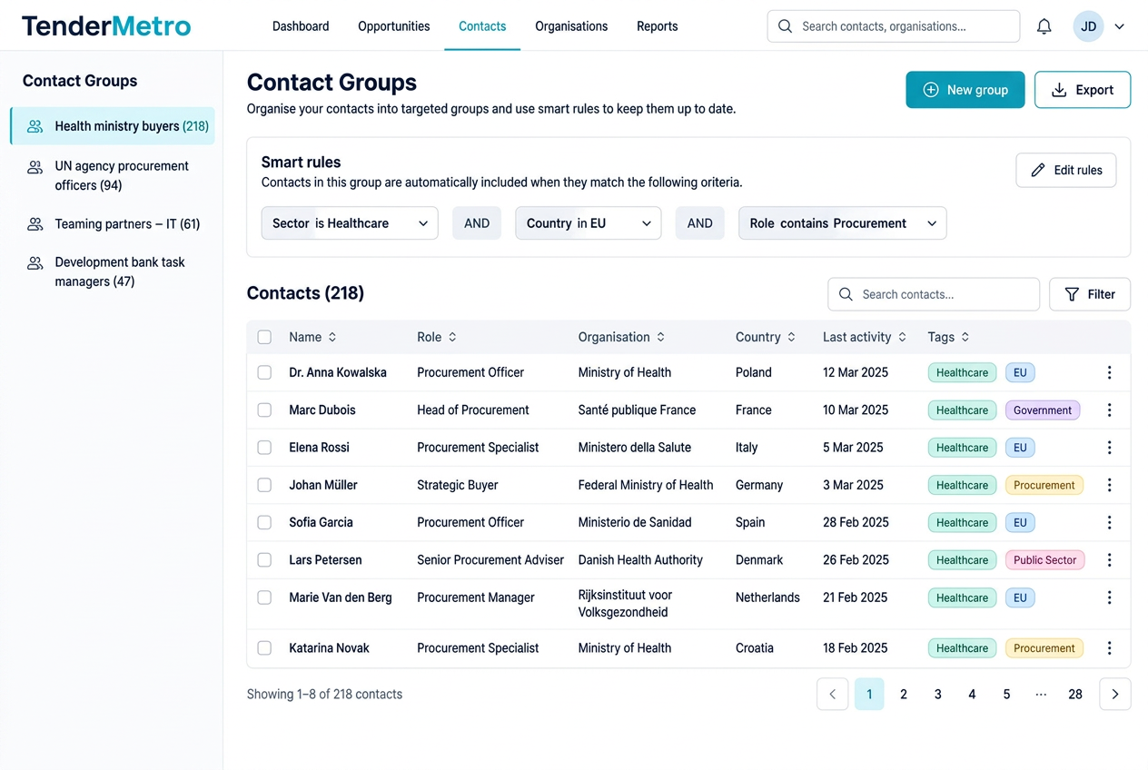
Task: Sort by Organisation column arrows
Action: 660,337
